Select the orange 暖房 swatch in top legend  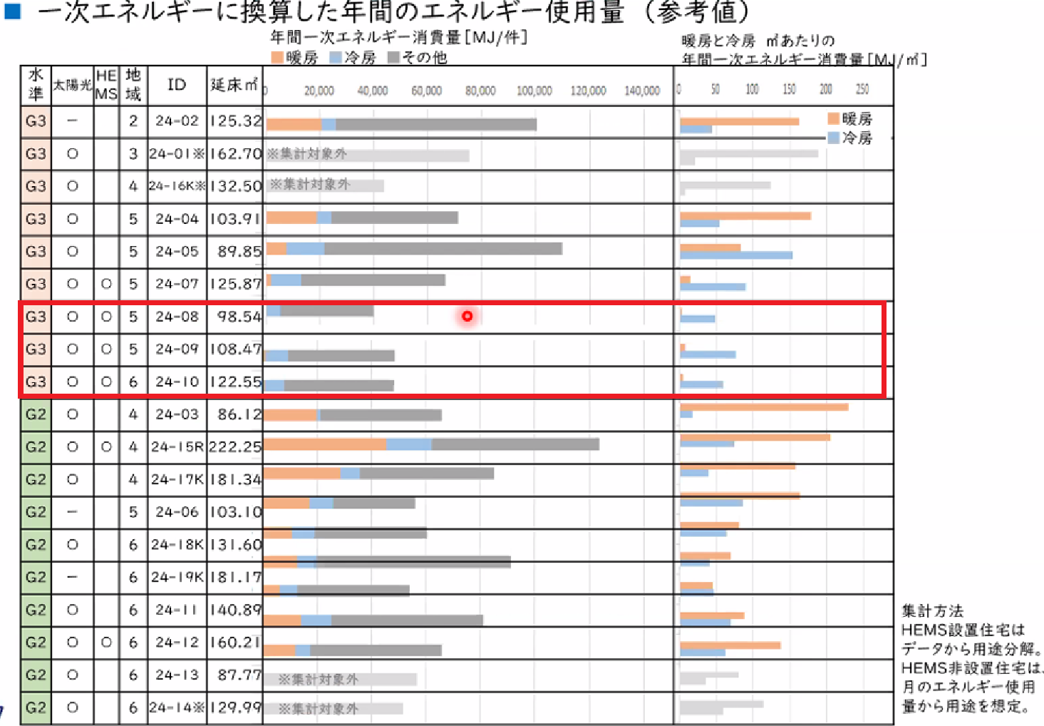276,58
